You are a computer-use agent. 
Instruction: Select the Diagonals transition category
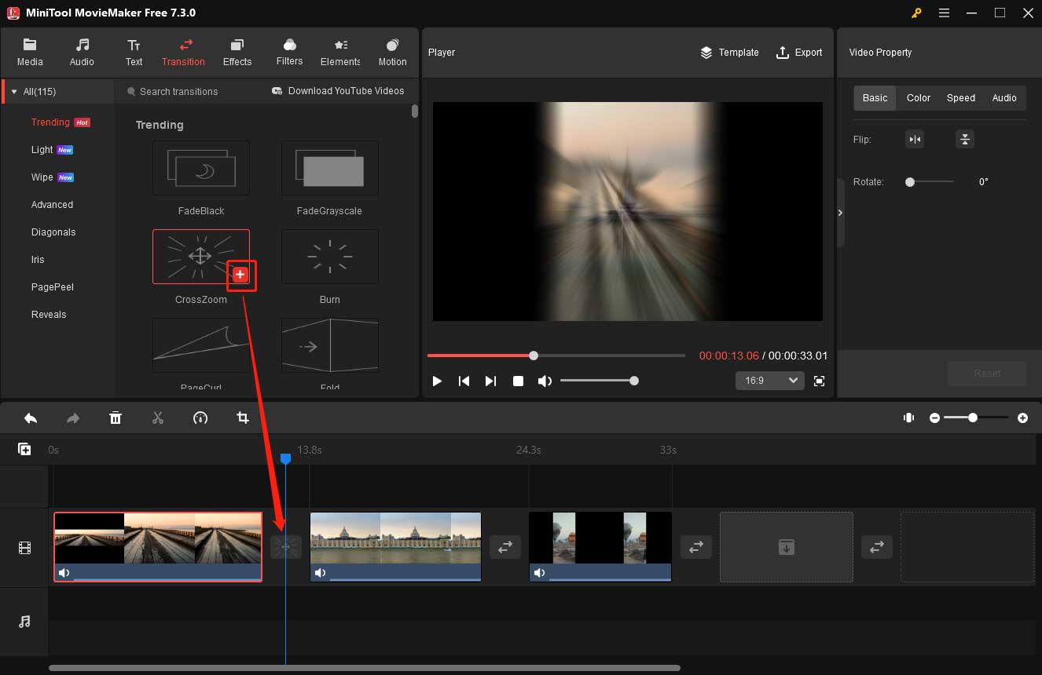click(53, 232)
